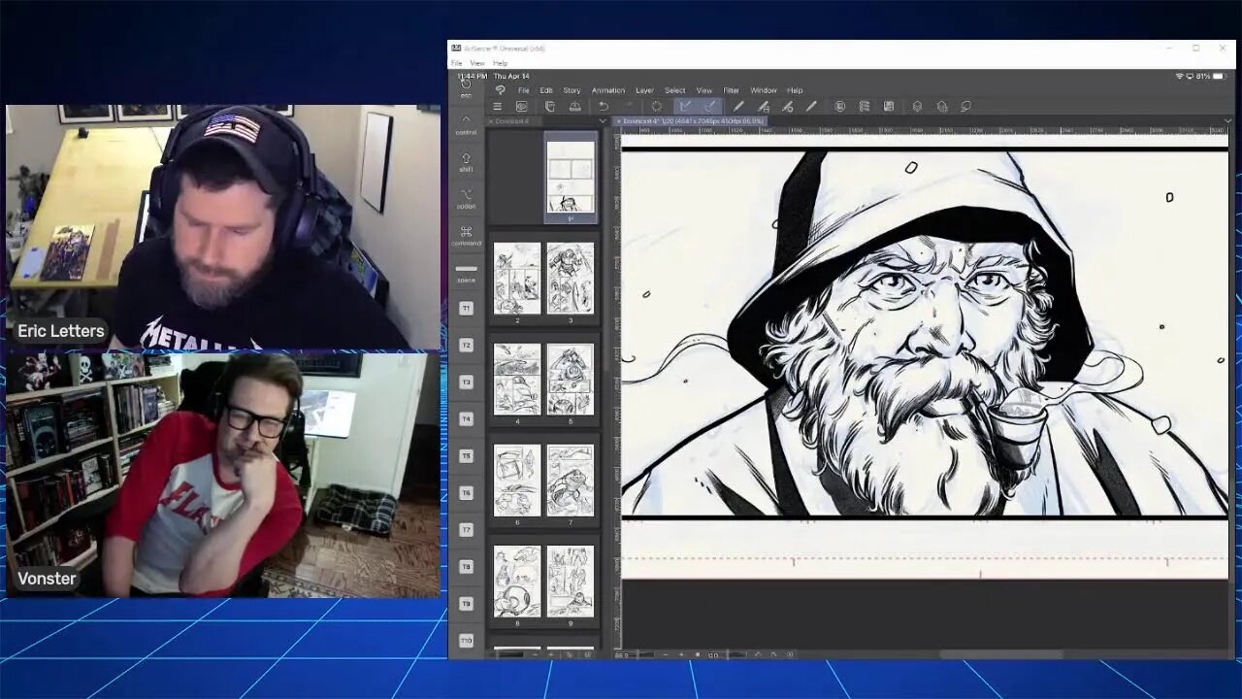The image size is (1242, 699).
Task: Toggle the second highlighted snap icon
Action: 709,107
